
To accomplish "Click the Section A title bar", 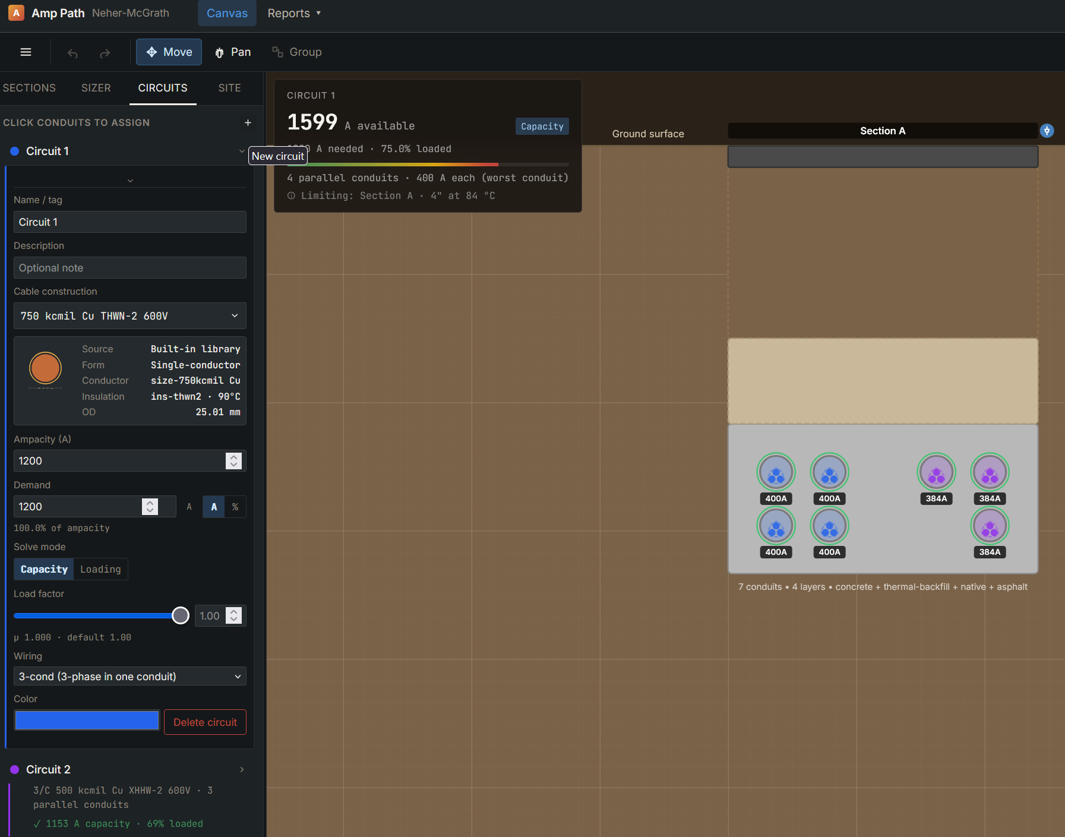I will coord(883,131).
